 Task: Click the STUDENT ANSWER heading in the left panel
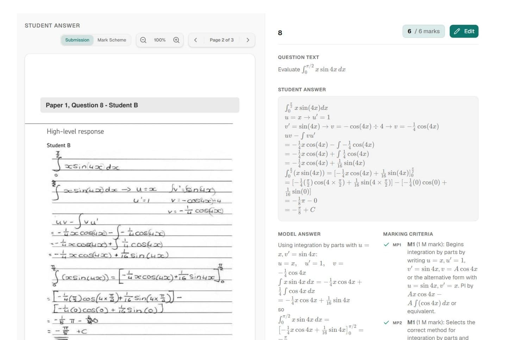click(52, 26)
